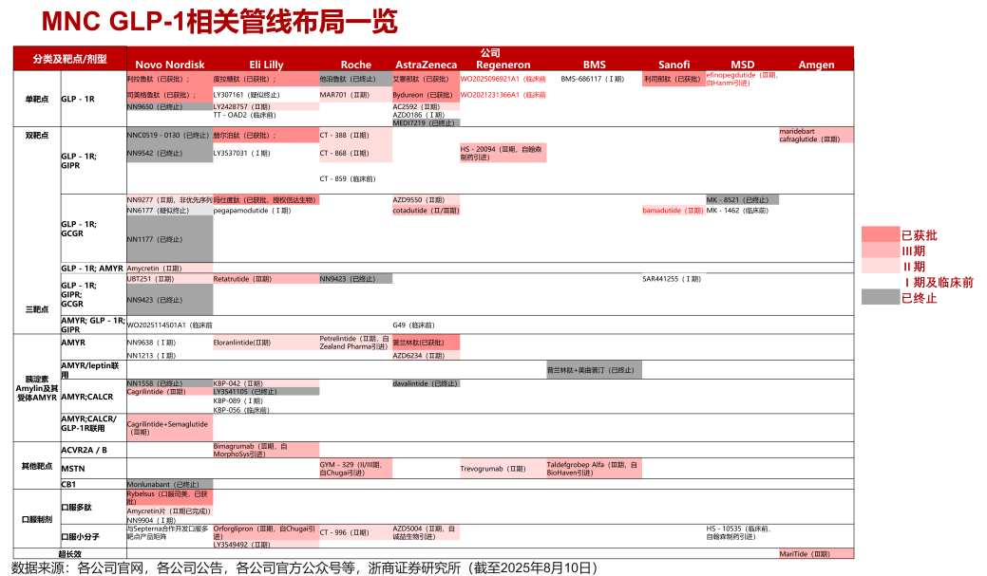
Task: Click the Taldefgrobep Alfa cell
Action: (x=594, y=469)
